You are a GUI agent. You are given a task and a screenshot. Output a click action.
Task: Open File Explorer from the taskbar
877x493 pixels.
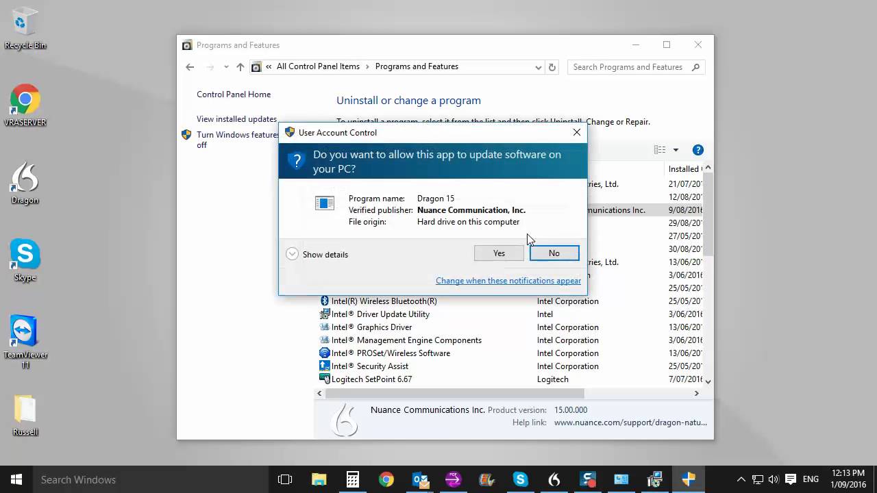pos(319,479)
